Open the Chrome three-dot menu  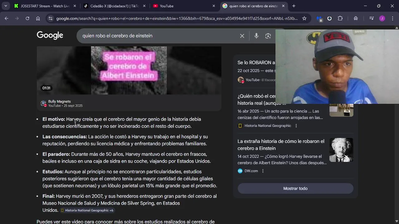392,18
